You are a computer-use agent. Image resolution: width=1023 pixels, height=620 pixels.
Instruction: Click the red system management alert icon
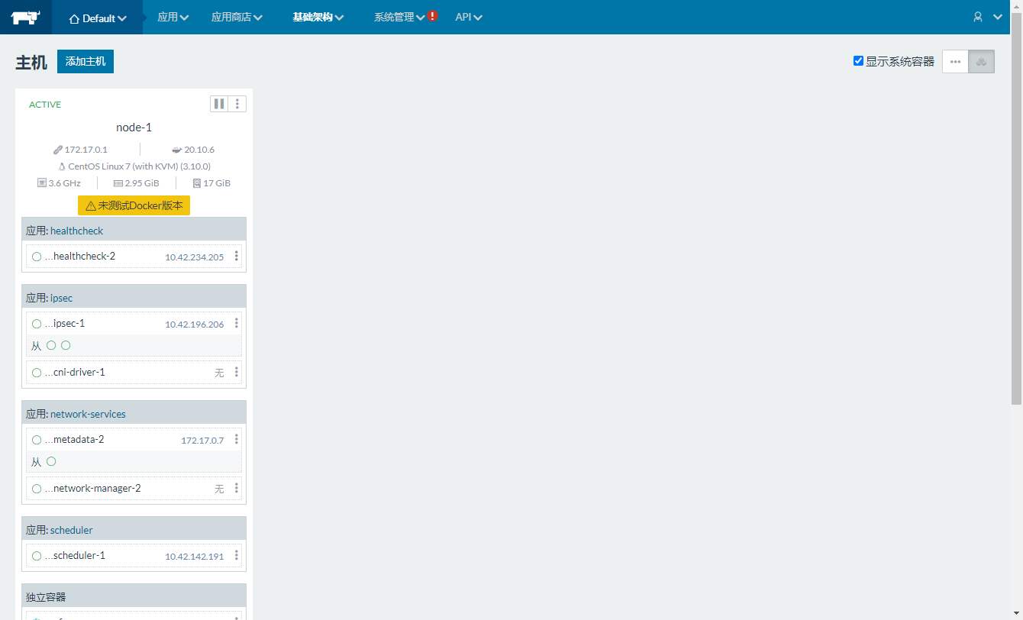coord(433,16)
